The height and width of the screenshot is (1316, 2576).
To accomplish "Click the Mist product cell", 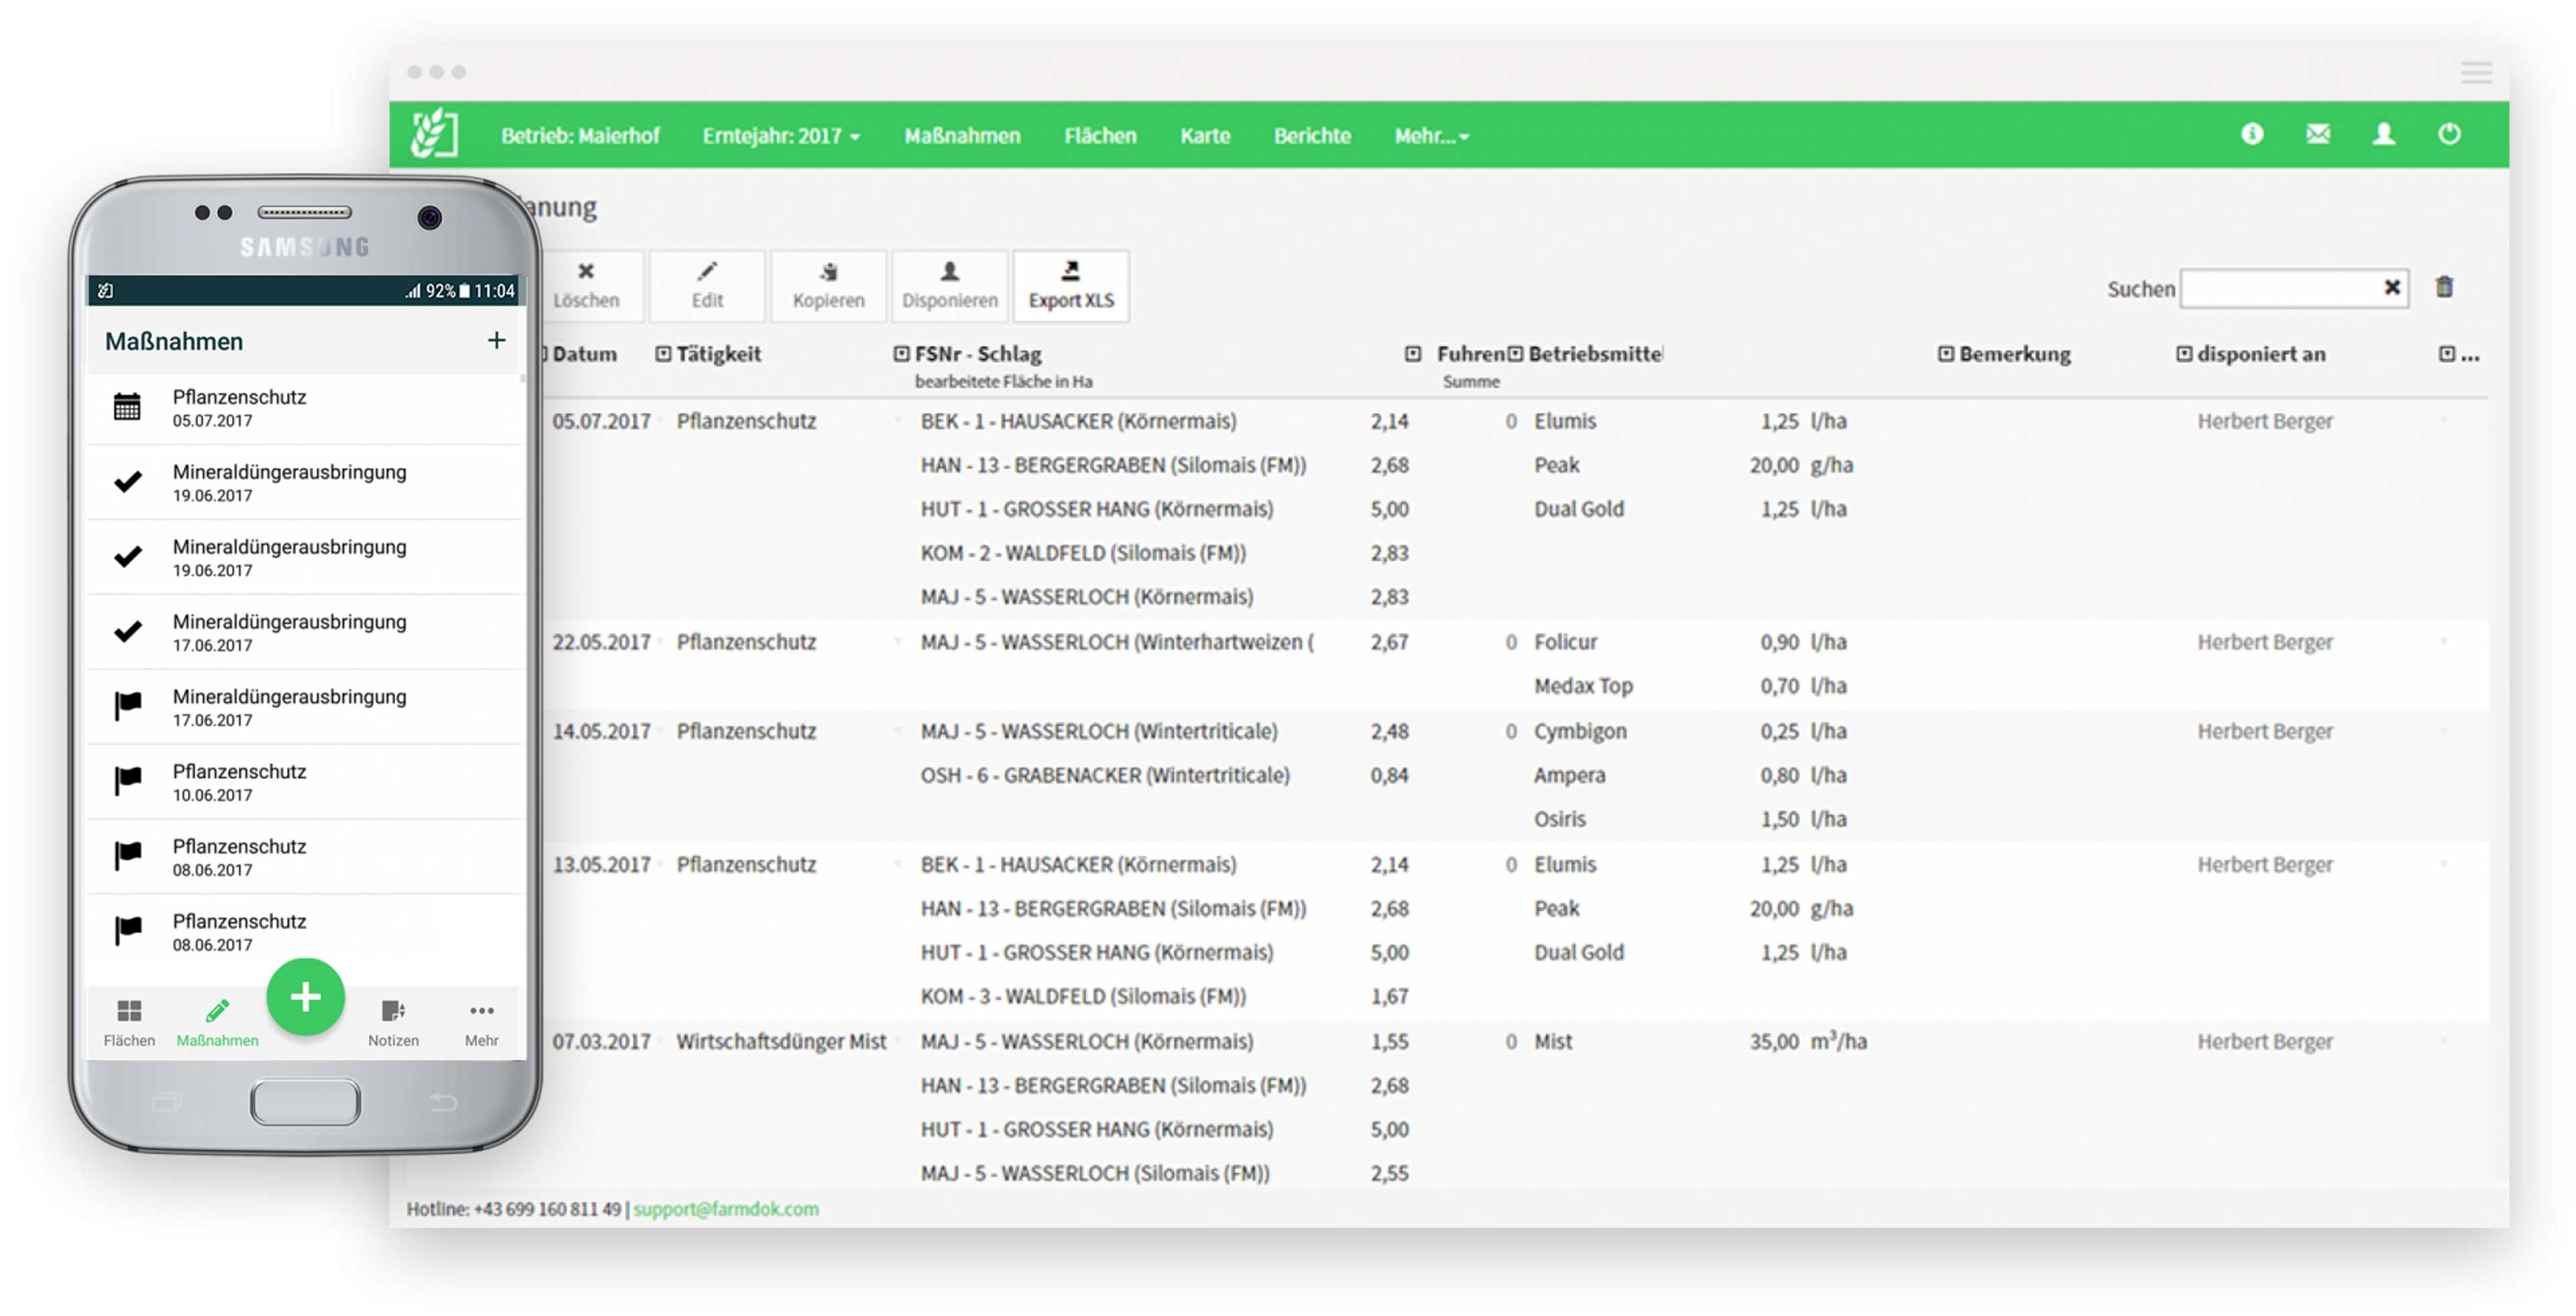I will pos(1553,1041).
